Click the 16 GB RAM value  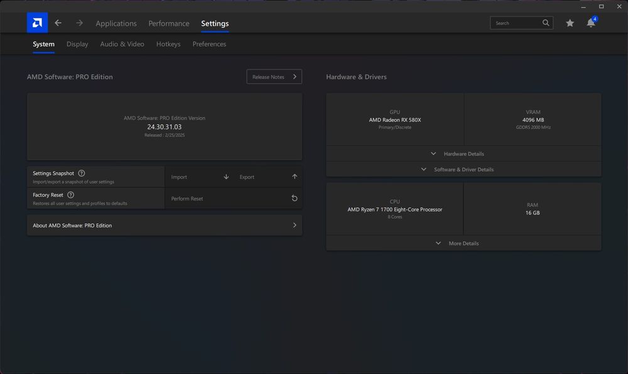click(533, 212)
